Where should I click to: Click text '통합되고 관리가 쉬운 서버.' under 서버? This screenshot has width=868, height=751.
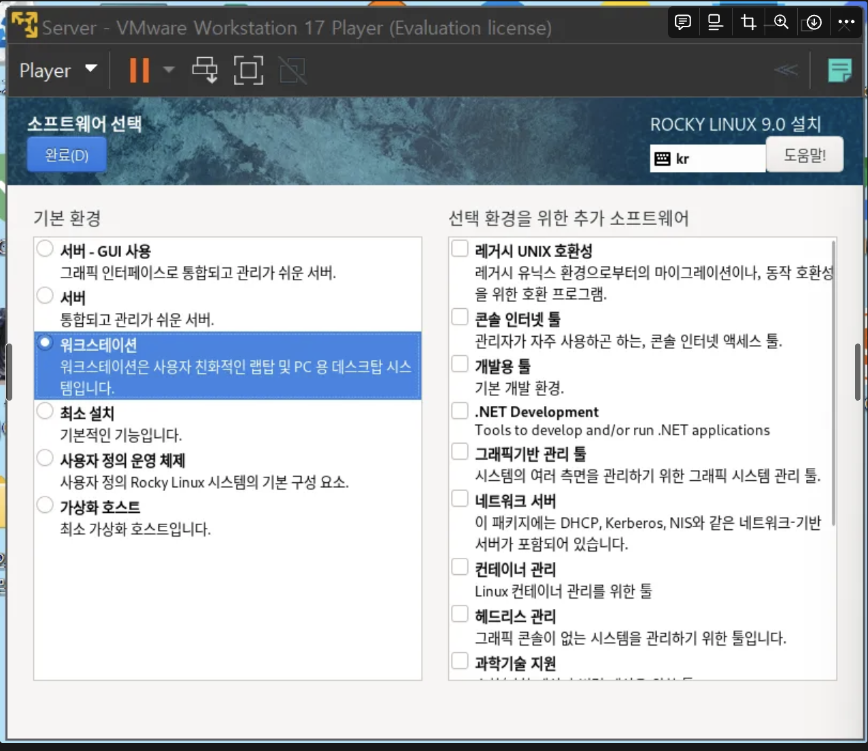[x=137, y=320]
